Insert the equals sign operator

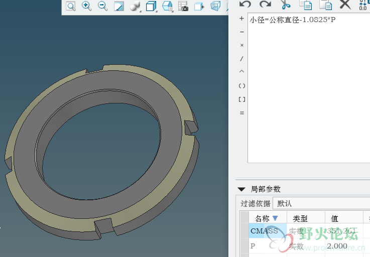click(x=242, y=113)
